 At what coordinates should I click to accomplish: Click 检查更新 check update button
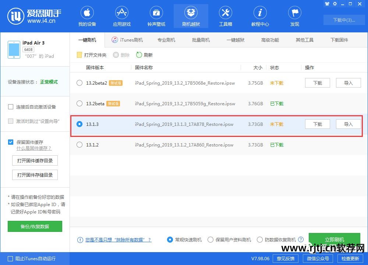[350, 259]
